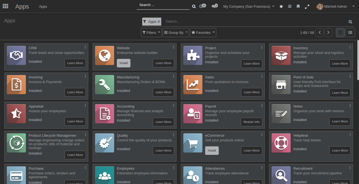Screen dimensions: 359x184
Task: Open the CRM handshake app icon
Action: pyautogui.click(x=16, y=56)
